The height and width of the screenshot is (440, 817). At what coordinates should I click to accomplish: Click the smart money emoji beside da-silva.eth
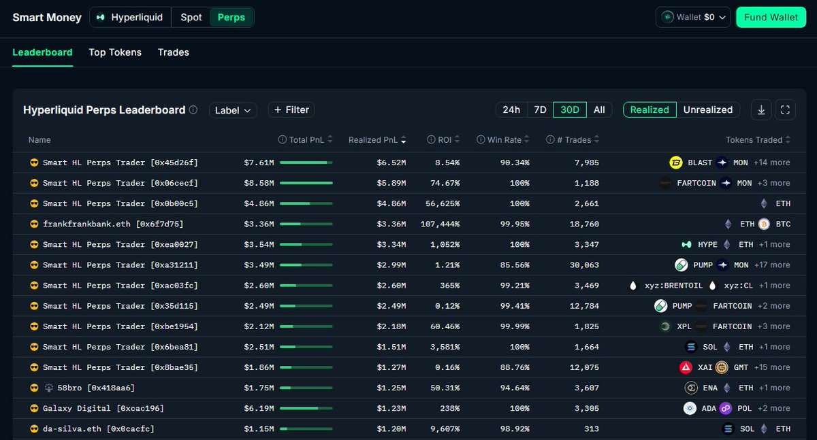[x=34, y=428]
